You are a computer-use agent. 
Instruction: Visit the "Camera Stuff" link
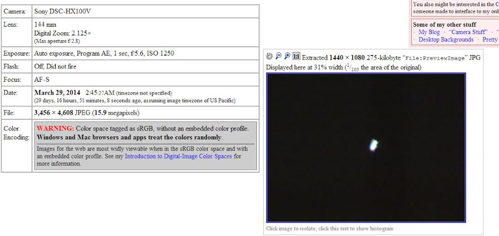click(x=470, y=32)
